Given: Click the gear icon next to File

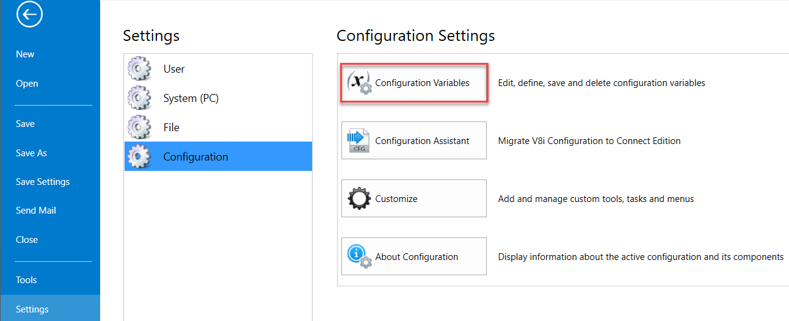Looking at the screenshot, I should [x=139, y=128].
